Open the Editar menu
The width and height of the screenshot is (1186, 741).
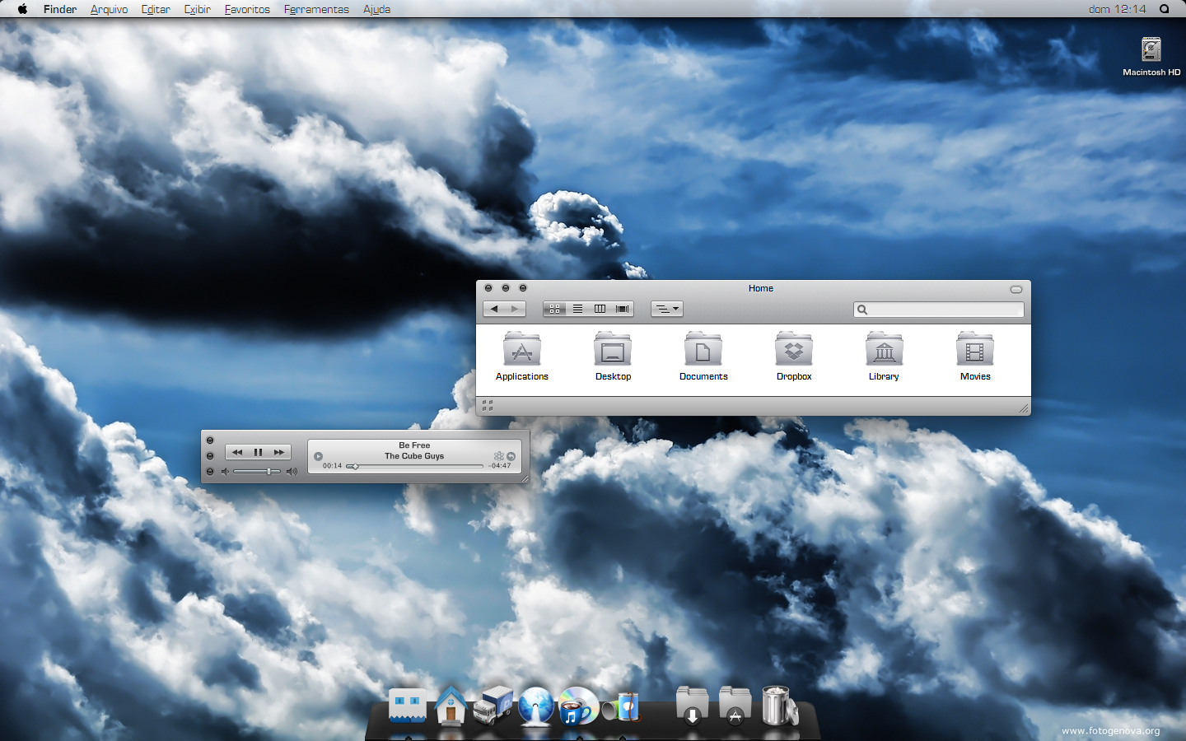[156, 9]
